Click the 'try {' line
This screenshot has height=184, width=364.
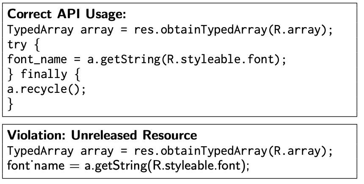coord(24,45)
